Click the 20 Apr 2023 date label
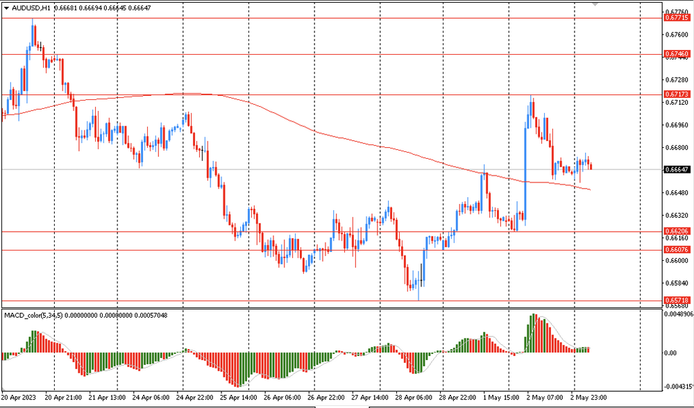 tap(19, 398)
